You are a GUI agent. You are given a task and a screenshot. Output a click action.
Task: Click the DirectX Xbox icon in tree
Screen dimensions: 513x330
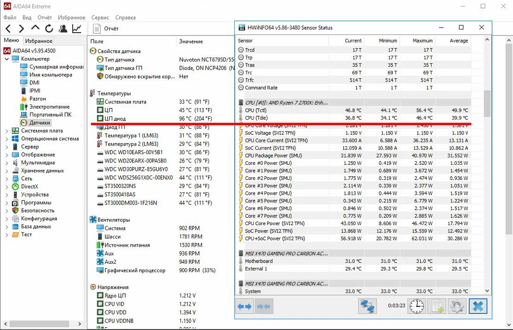(x=15, y=186)
